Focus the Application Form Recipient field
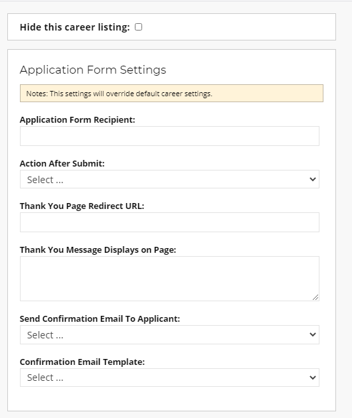352x418 pixels. (169, 136)
